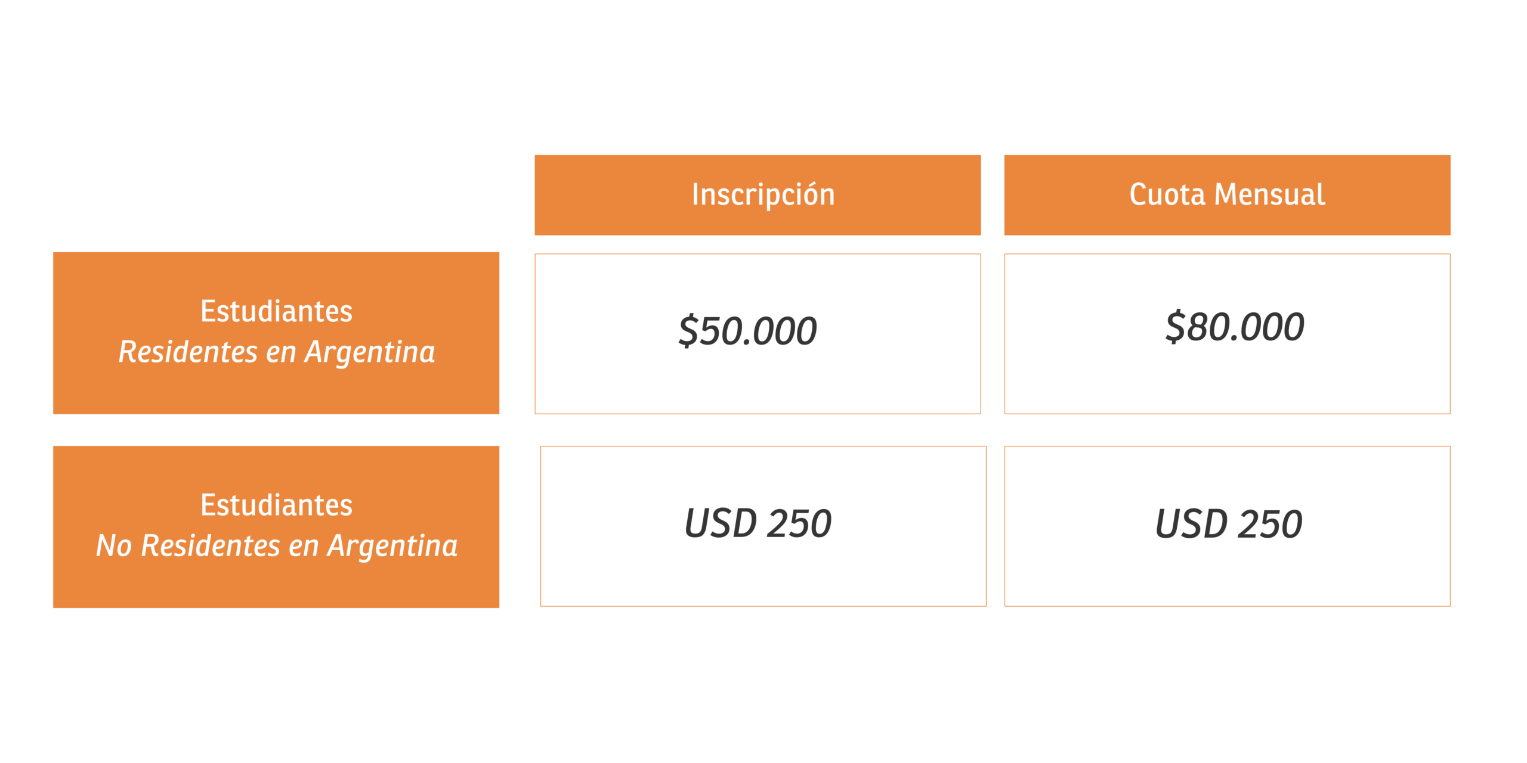Click the word "Cuota" in the header
Screen dimensions: 1527x763
tap(1167, 195)
